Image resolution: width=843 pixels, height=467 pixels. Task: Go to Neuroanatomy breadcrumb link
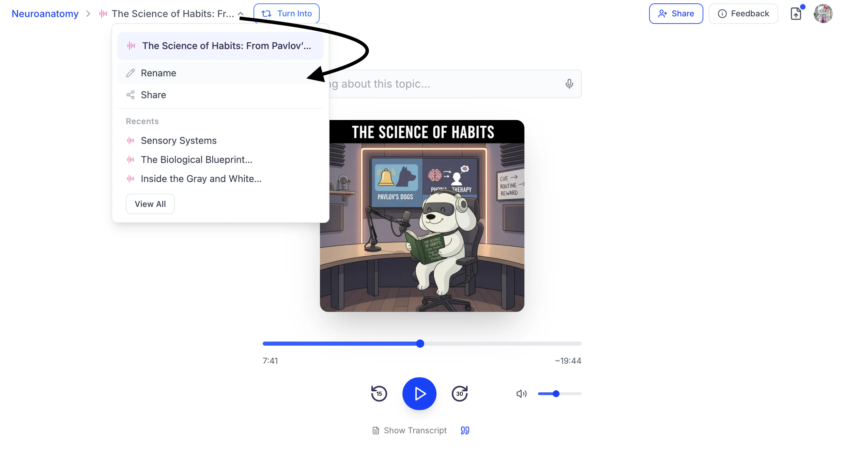45,14
